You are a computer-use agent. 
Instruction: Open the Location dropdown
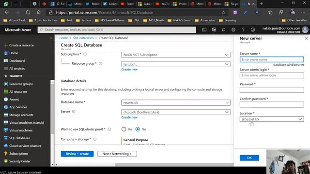pyautogui.click(x=272, y=119)
